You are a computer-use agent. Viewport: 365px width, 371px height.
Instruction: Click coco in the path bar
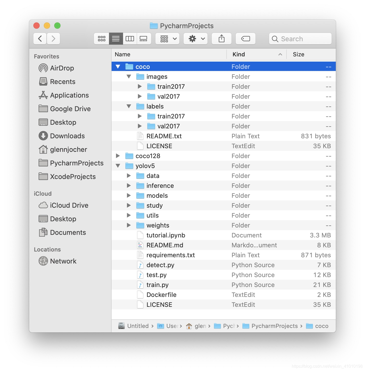[x=317, y=326]
